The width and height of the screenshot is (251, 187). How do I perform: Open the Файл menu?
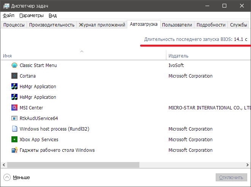pyautogui.click(x=8, y=16)
